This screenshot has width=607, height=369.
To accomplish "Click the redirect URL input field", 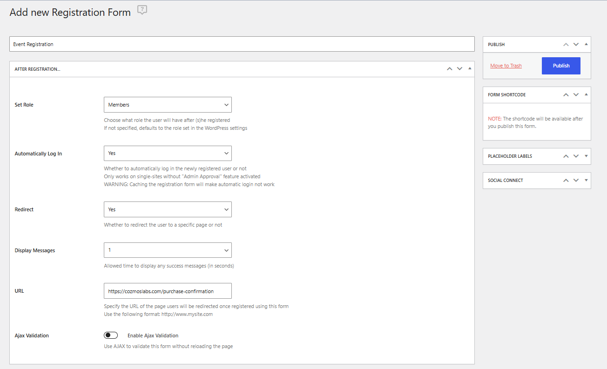I will (x=168, y=291).
